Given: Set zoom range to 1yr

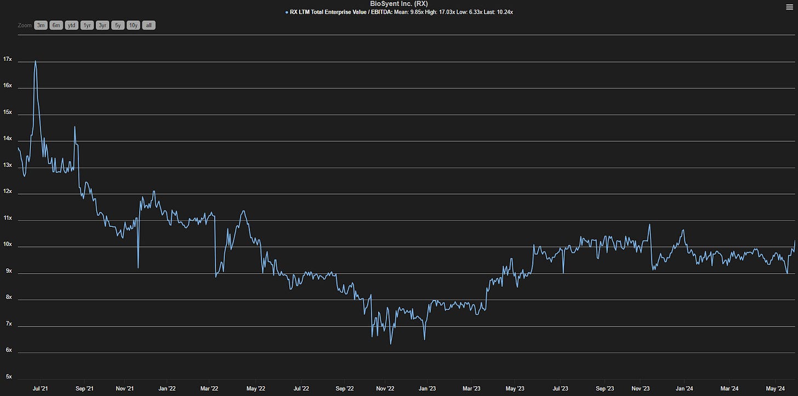Looking at the screenshot, I should tap(87, 25).
